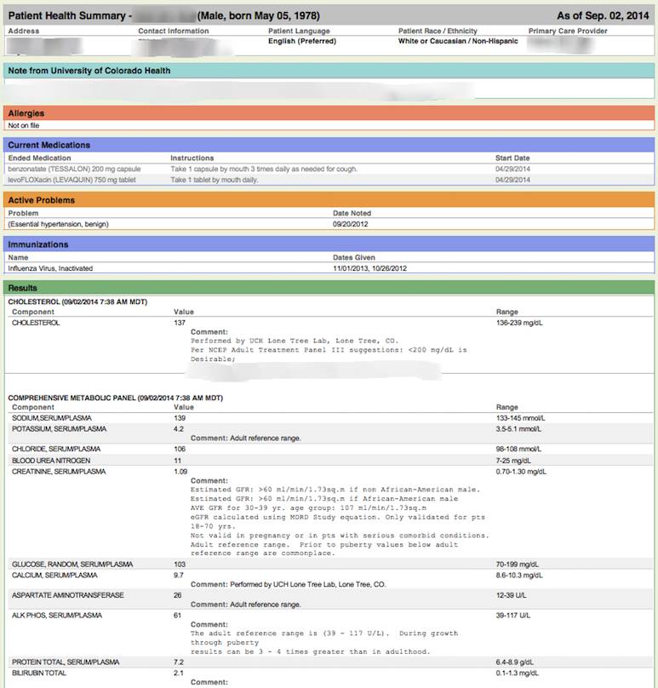Click the Patient Health Summary title
The height and width of the screenshot is (688, 658).
coord(68,15)
